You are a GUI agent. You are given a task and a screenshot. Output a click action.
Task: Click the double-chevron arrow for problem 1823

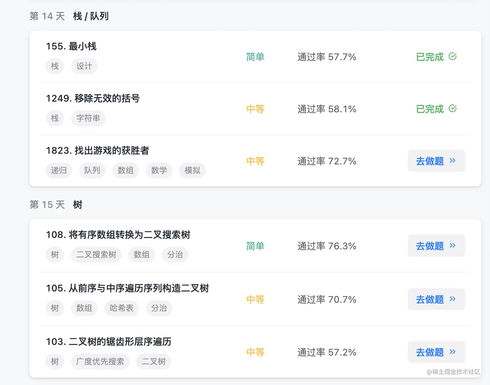[x=453, y=161]
